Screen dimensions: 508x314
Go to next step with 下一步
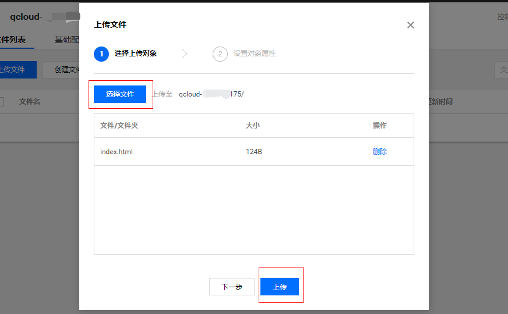[232, 287]
